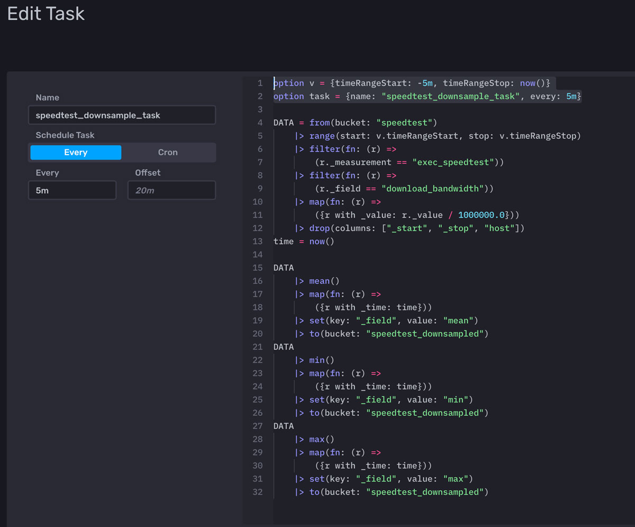Select line number 1 in the gutter

[260, 83]
